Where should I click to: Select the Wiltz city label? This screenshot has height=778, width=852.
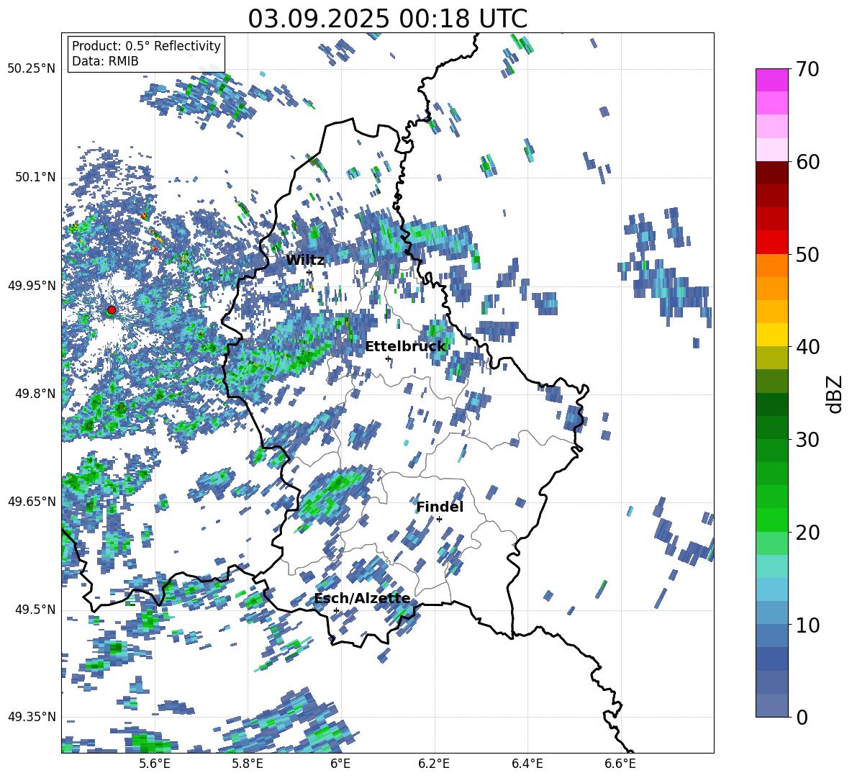coord(305,261)
